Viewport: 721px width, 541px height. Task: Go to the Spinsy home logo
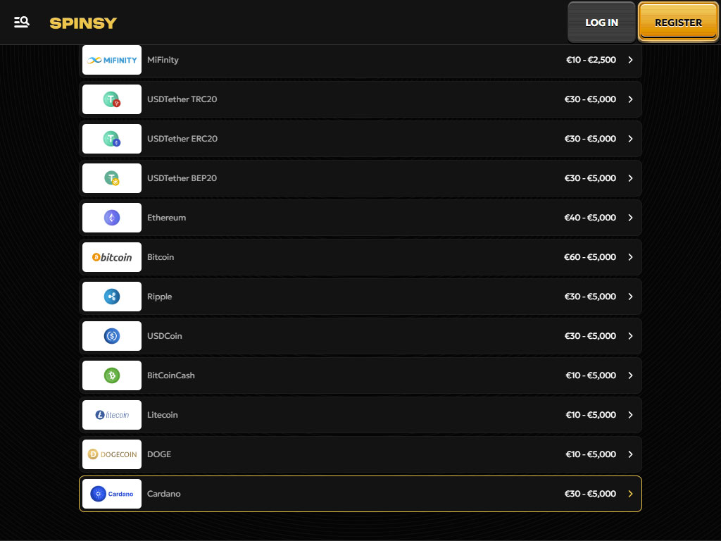click(x=83, y=23)
